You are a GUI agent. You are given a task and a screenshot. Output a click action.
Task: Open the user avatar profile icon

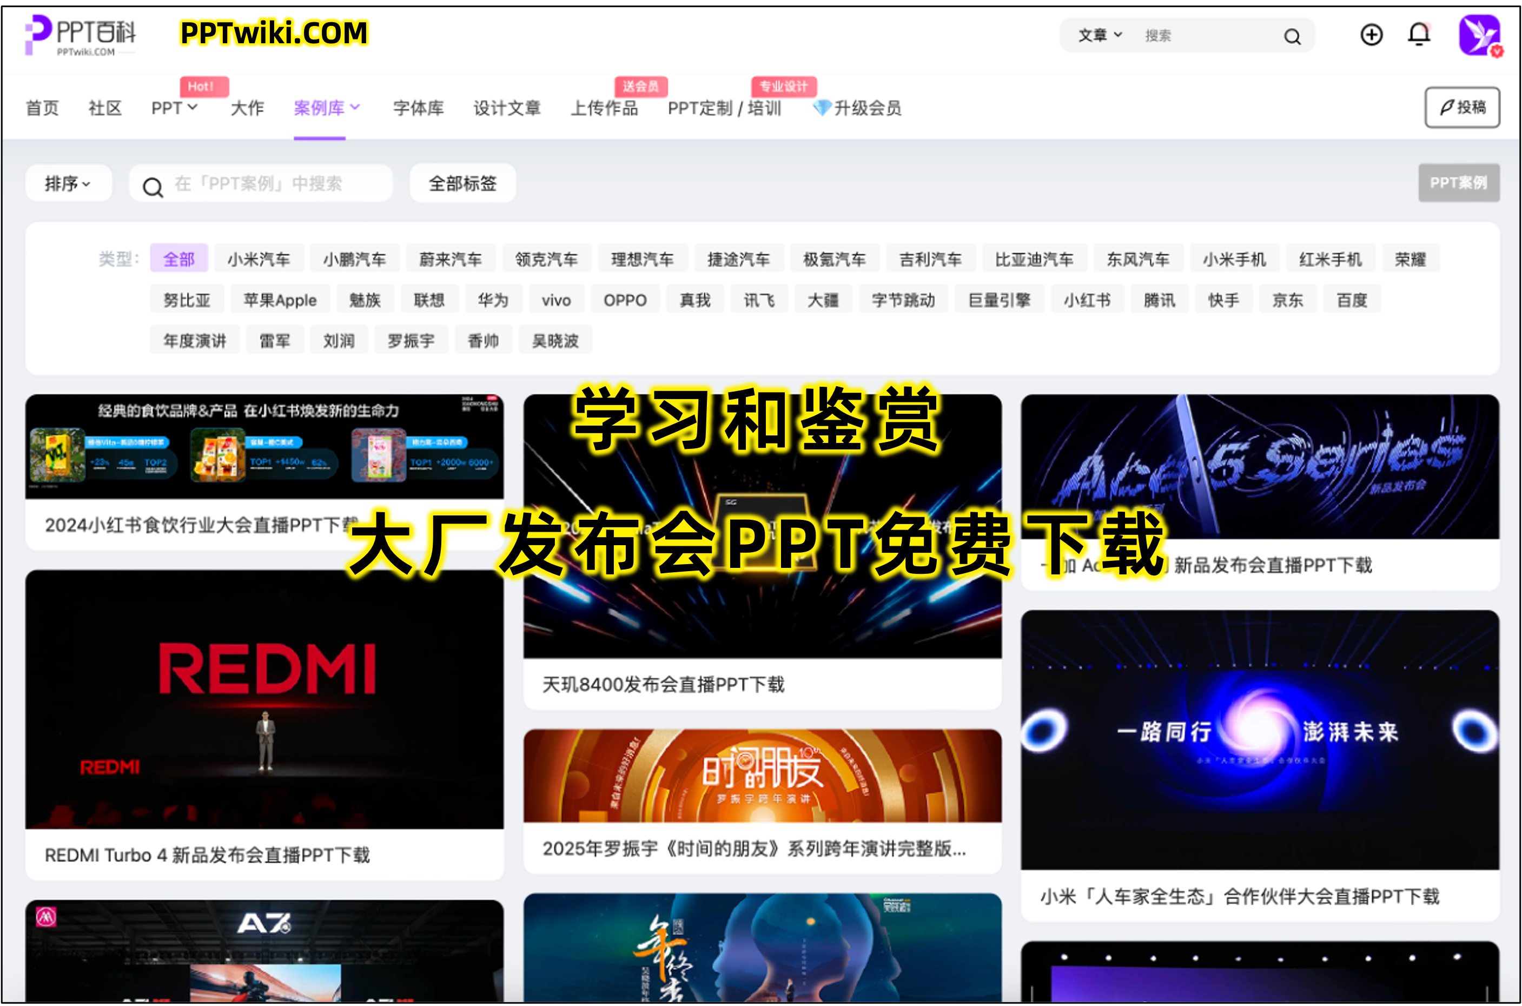click(x=1480, y=35)
